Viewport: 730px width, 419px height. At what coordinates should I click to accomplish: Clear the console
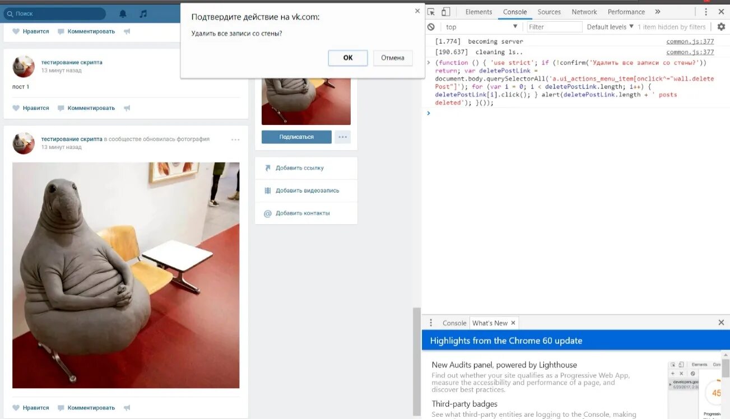431,27
